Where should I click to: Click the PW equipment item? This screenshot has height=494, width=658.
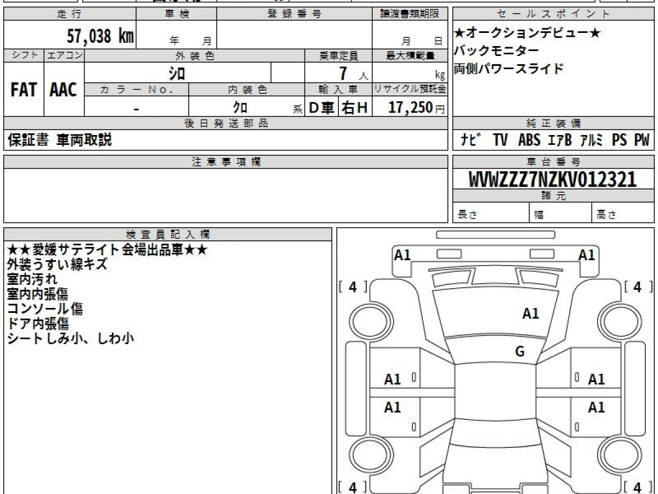642,140
